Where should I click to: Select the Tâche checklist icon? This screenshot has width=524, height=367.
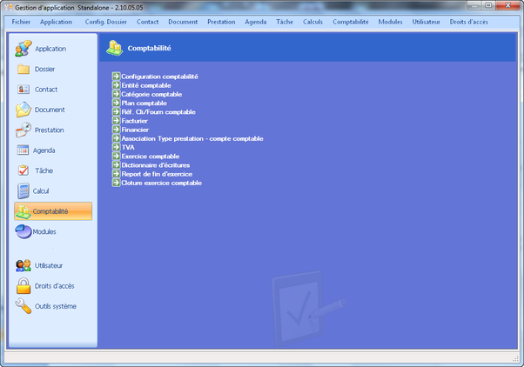pyautogui.click(x=24, y=170)
